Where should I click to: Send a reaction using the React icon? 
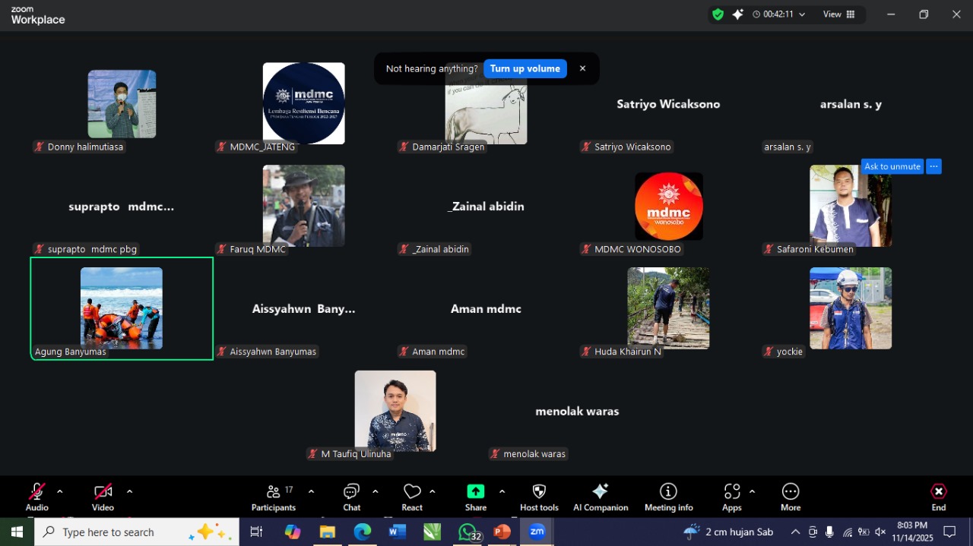(x=411, y=497)
